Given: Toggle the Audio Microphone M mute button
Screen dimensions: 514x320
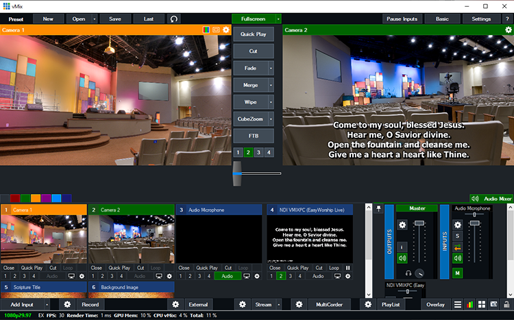Looking at the screenshot, I should [x=458, y=273].
